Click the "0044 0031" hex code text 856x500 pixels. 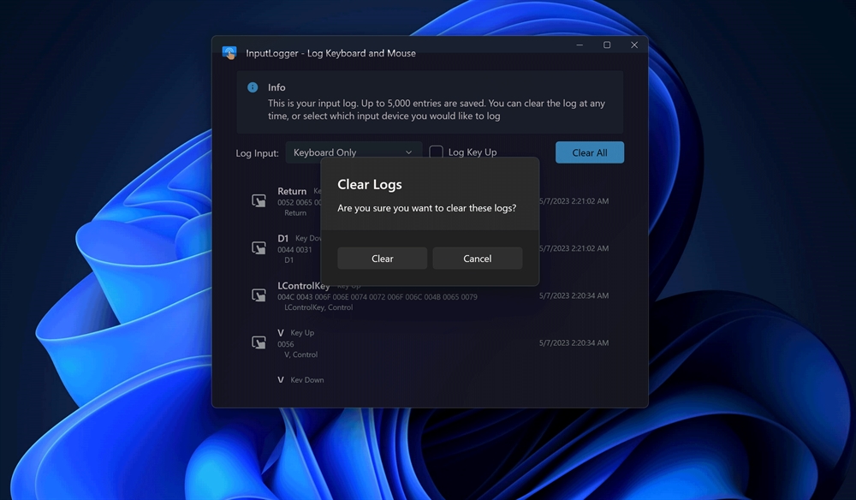(x=294, y=249)
